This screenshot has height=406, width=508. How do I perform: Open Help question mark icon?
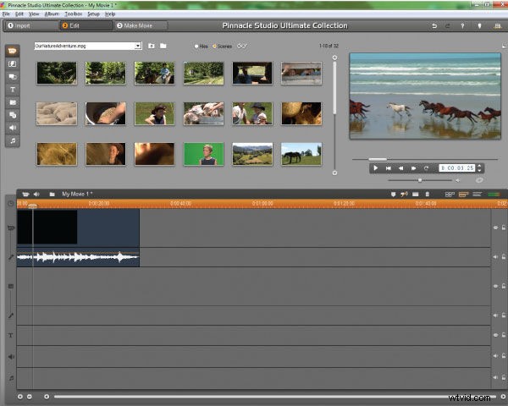click(462, 26)
